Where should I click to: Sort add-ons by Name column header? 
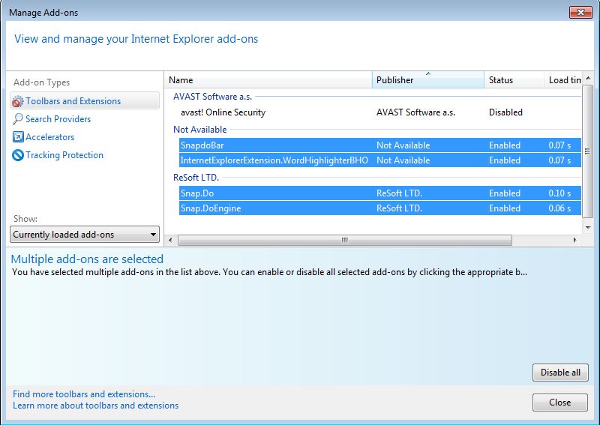click(268, 80)
